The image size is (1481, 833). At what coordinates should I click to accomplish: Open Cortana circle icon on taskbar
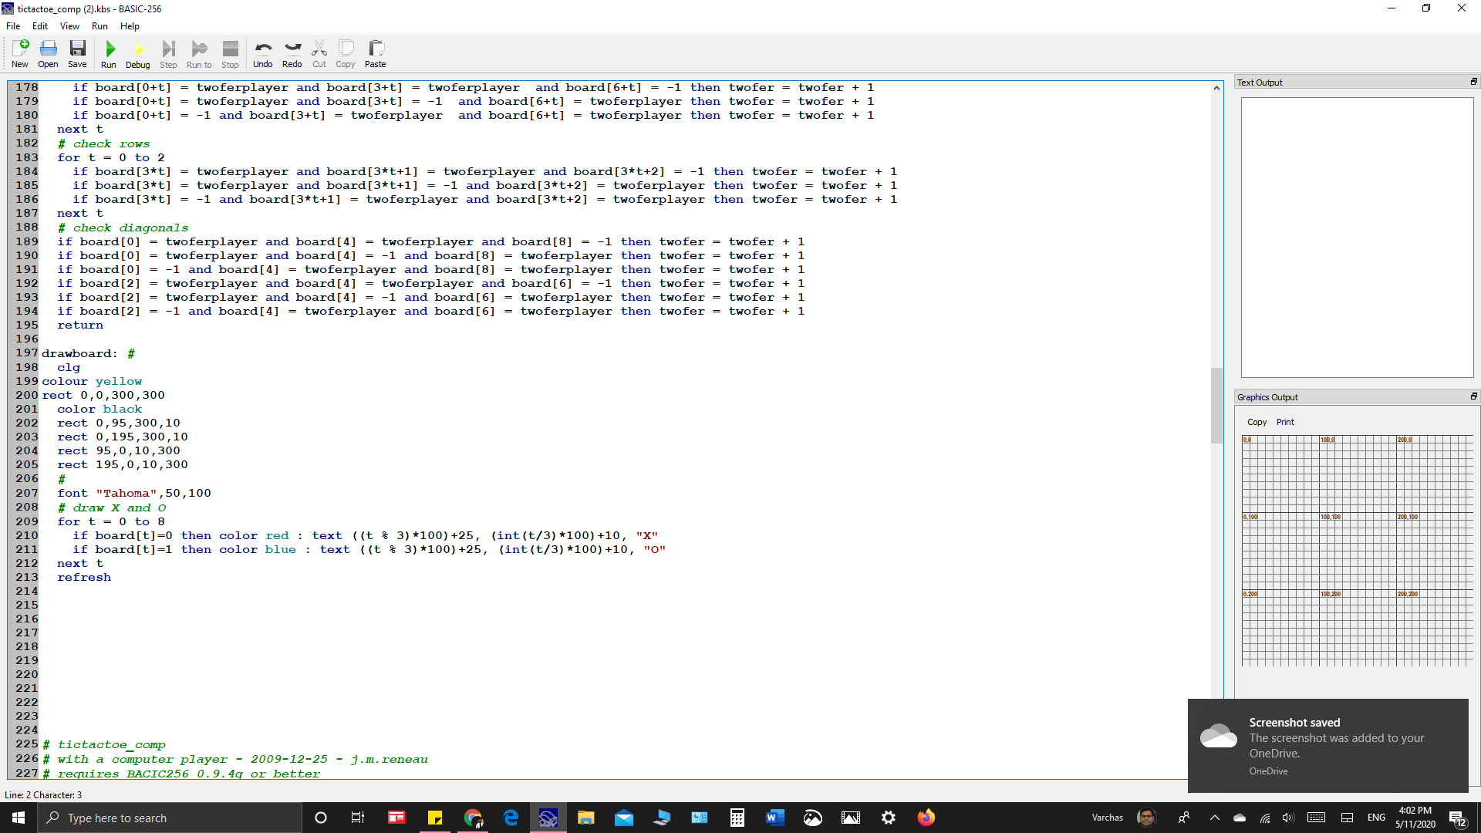(321, 818)
